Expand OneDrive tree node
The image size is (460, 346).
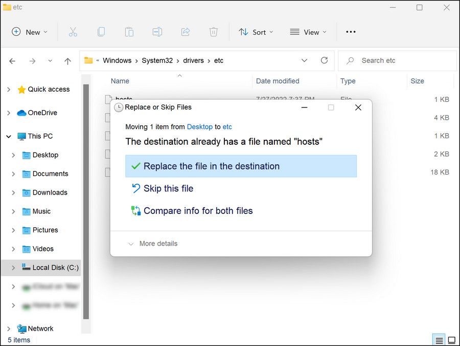pyautogui.click(x=9, y=113)
